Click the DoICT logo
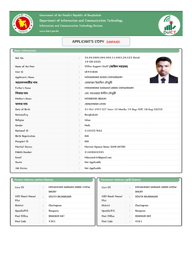The height and width of the screenshot is (256, 192). [x=169, y=25]
